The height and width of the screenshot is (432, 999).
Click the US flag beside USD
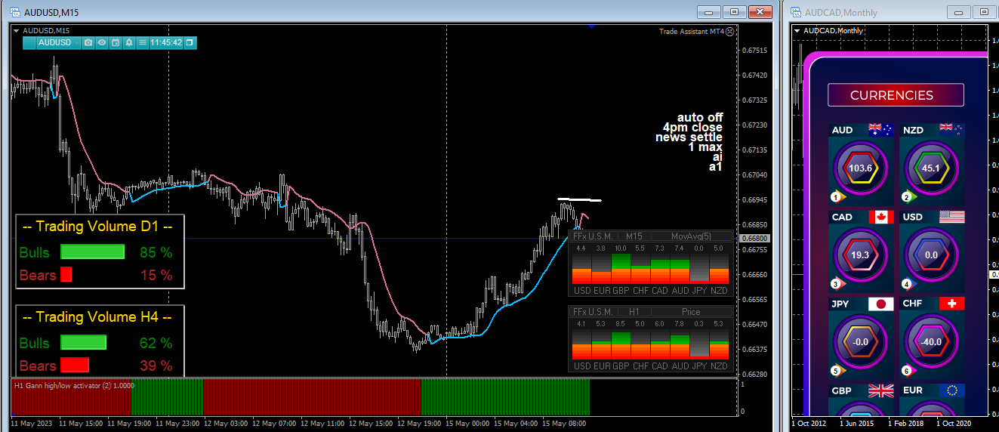point(952,217)
